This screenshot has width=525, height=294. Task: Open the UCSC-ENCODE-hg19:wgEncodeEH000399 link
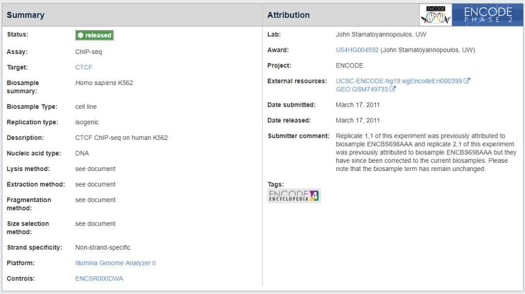[399, 81]
